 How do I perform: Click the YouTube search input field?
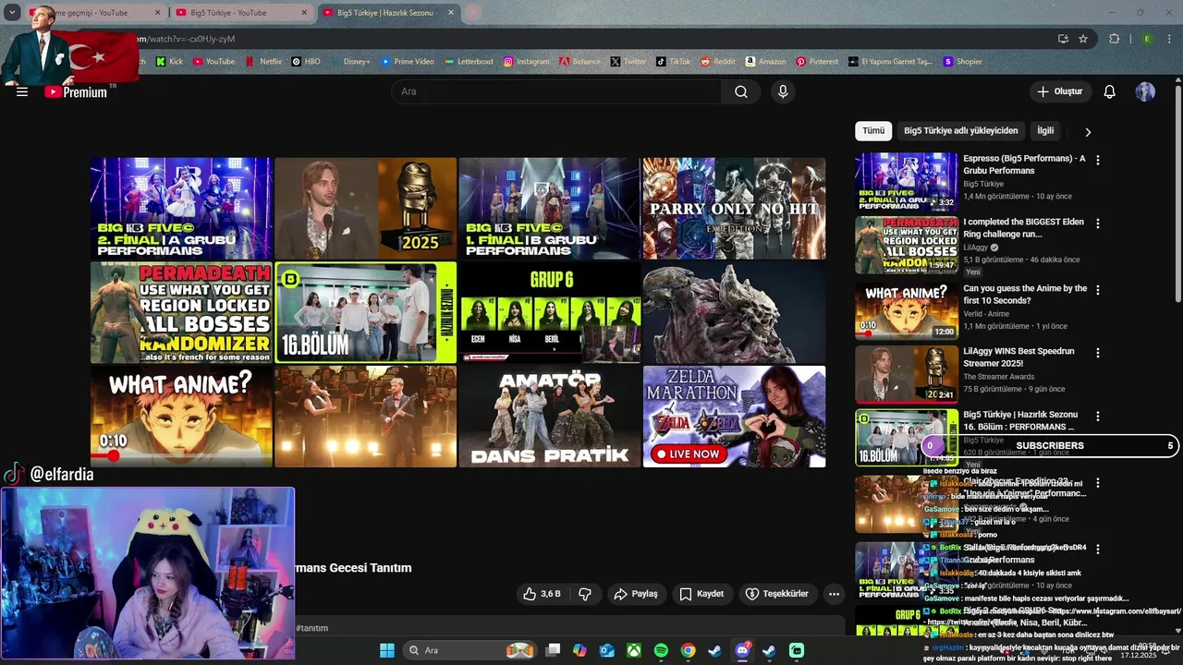pos(555,91)
